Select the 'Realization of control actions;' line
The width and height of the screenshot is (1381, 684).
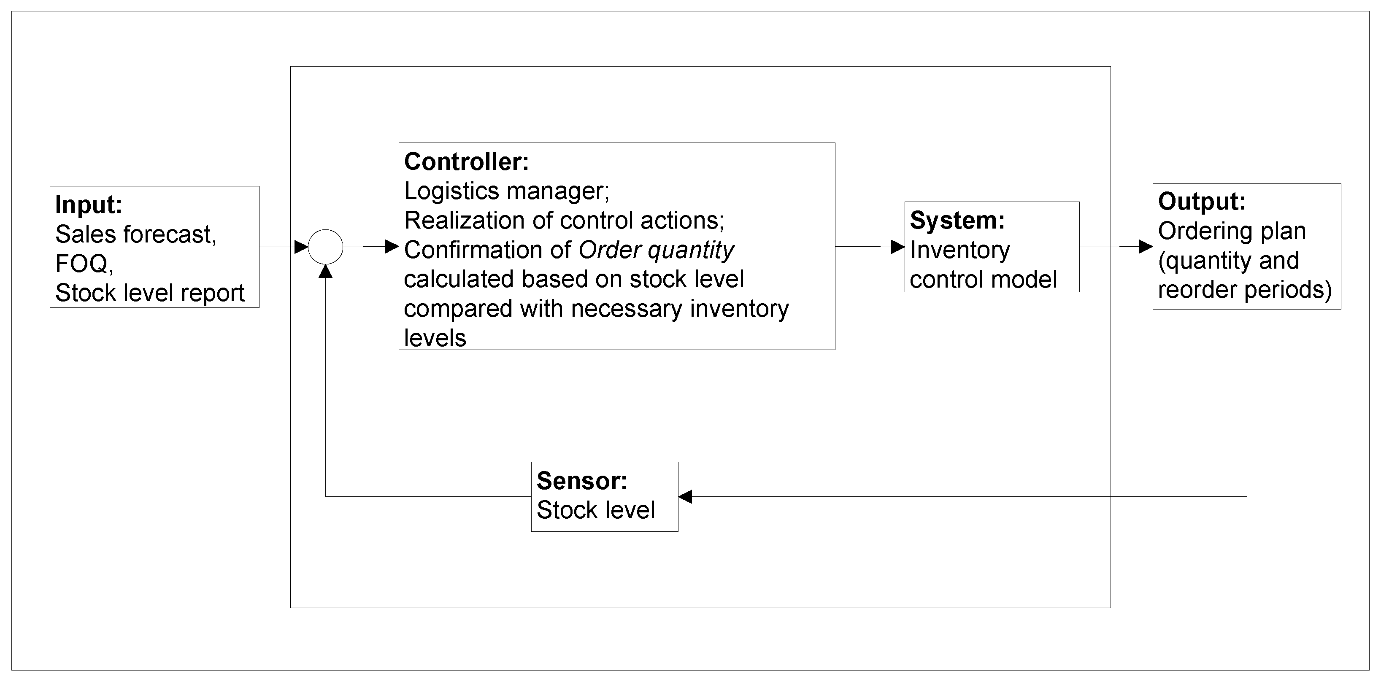(564, 220)
